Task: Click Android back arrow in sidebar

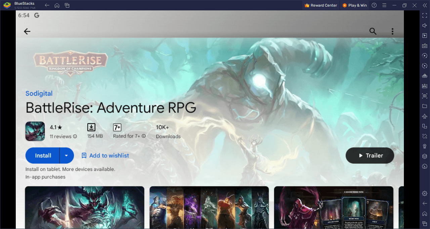Action: (425, 203)
